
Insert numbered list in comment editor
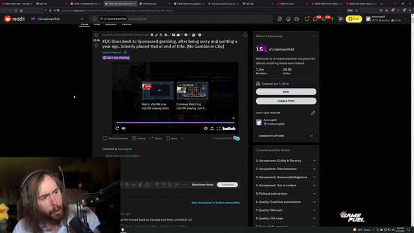point(170,184)
